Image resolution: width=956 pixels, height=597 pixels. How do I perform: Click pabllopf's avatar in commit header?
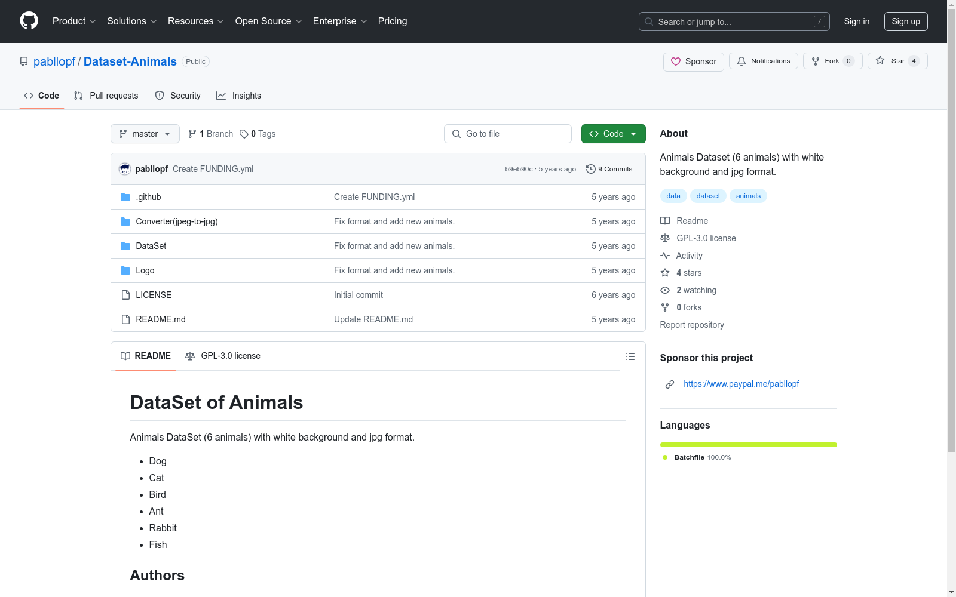(x=125, y=169)
